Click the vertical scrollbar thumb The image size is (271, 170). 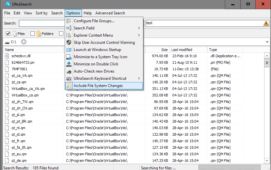[x=267, y=63]
